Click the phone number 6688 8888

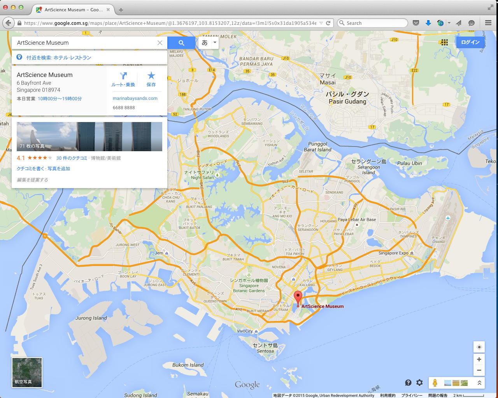[124, 108]
